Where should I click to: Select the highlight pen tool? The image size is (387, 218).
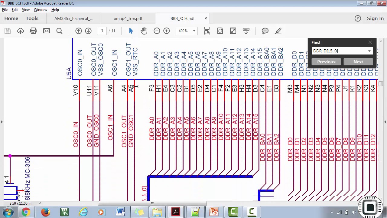(278, 31)
